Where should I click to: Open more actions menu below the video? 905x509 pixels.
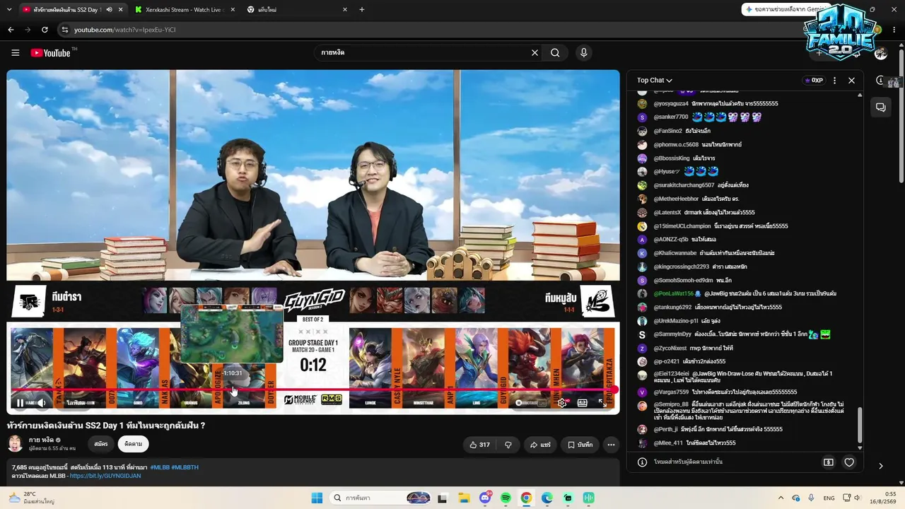point(611,445)
